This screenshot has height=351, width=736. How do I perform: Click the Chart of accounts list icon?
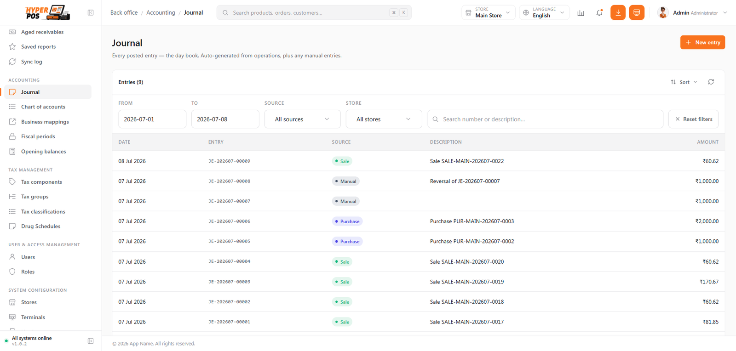(12, 107)
